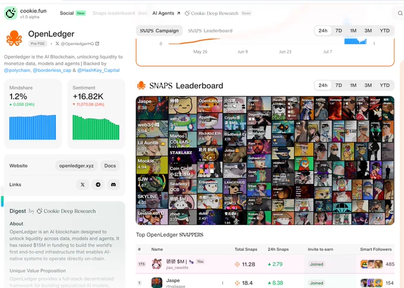This screenshot has width=404, height=288.
Task: Click the Smart Followers column header
Action: coord(375,249)
